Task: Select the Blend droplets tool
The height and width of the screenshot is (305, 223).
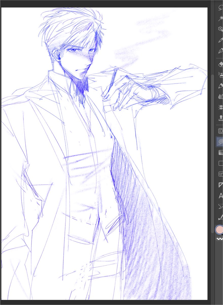Action: (x=220, y=97)
